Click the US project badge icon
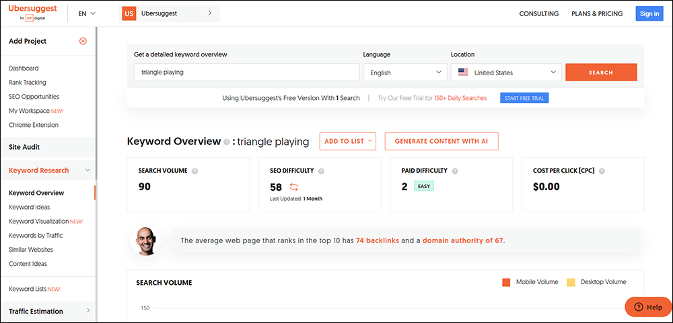Screen dimensions: 673x323 point(129,13)
